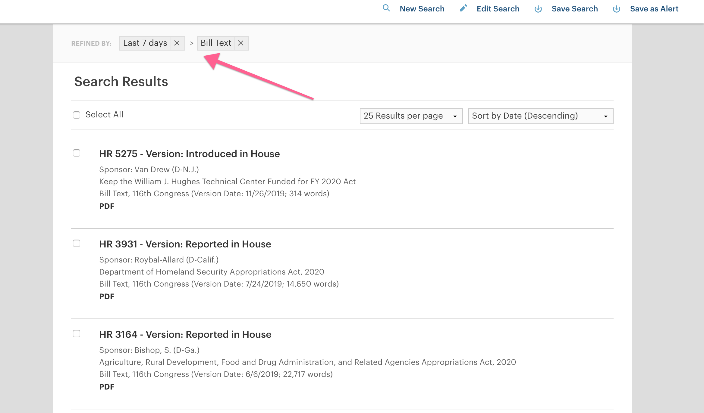Open the PDF for HR 3931

[107, 297]
